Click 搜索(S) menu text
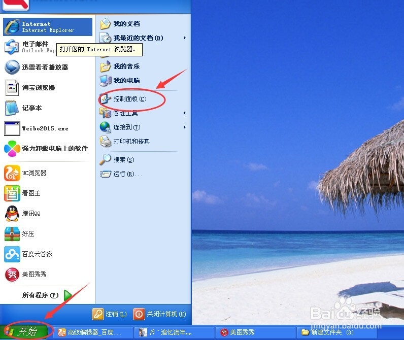 tap(124, 160)
